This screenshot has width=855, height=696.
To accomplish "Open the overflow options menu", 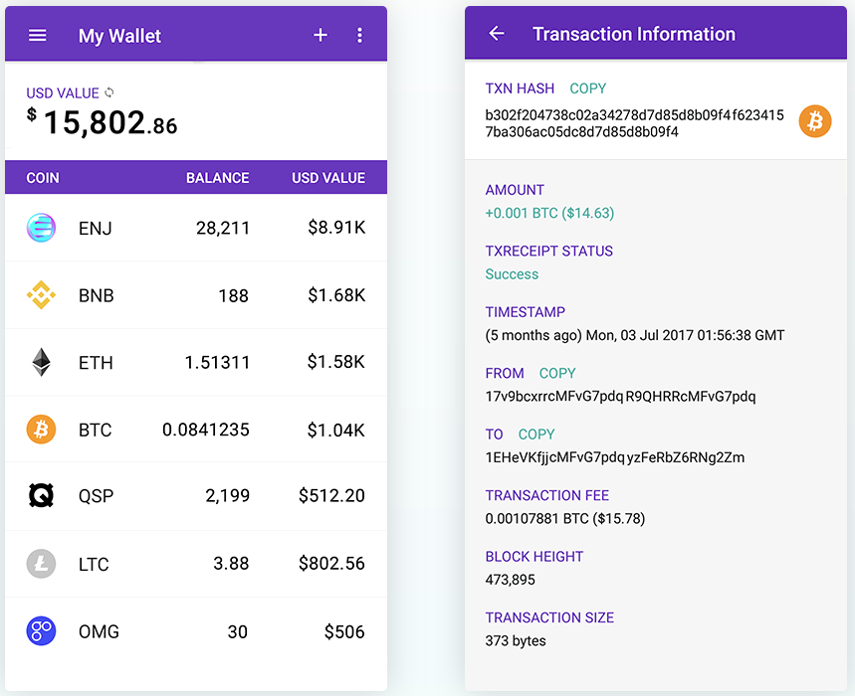I will click(x=359, y=35).
